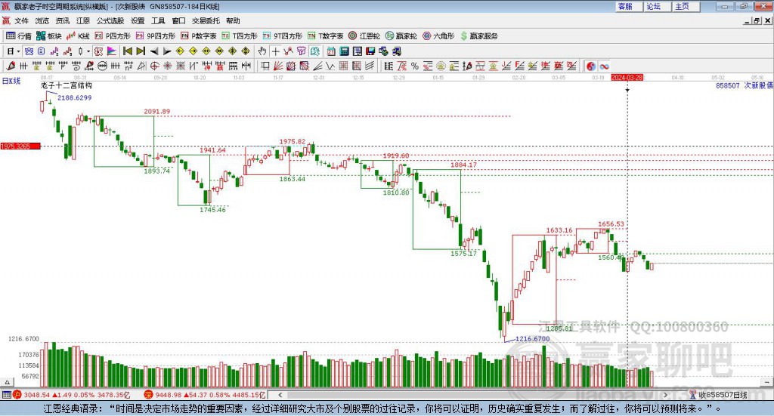The width and height of the screenshot is (774, 416).
Task: Select the red crosshair target tool
Action: pos(154,66)
